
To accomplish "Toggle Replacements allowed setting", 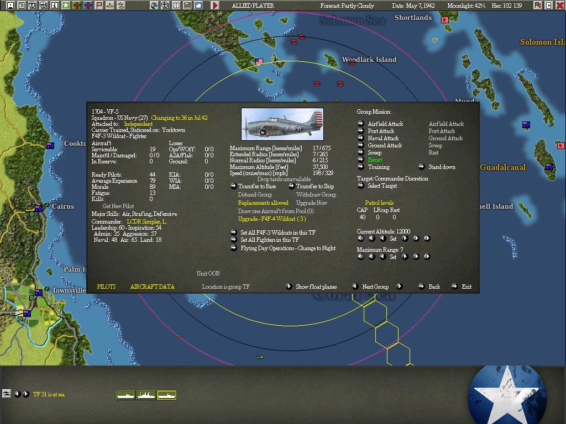I will click(263, 203).
